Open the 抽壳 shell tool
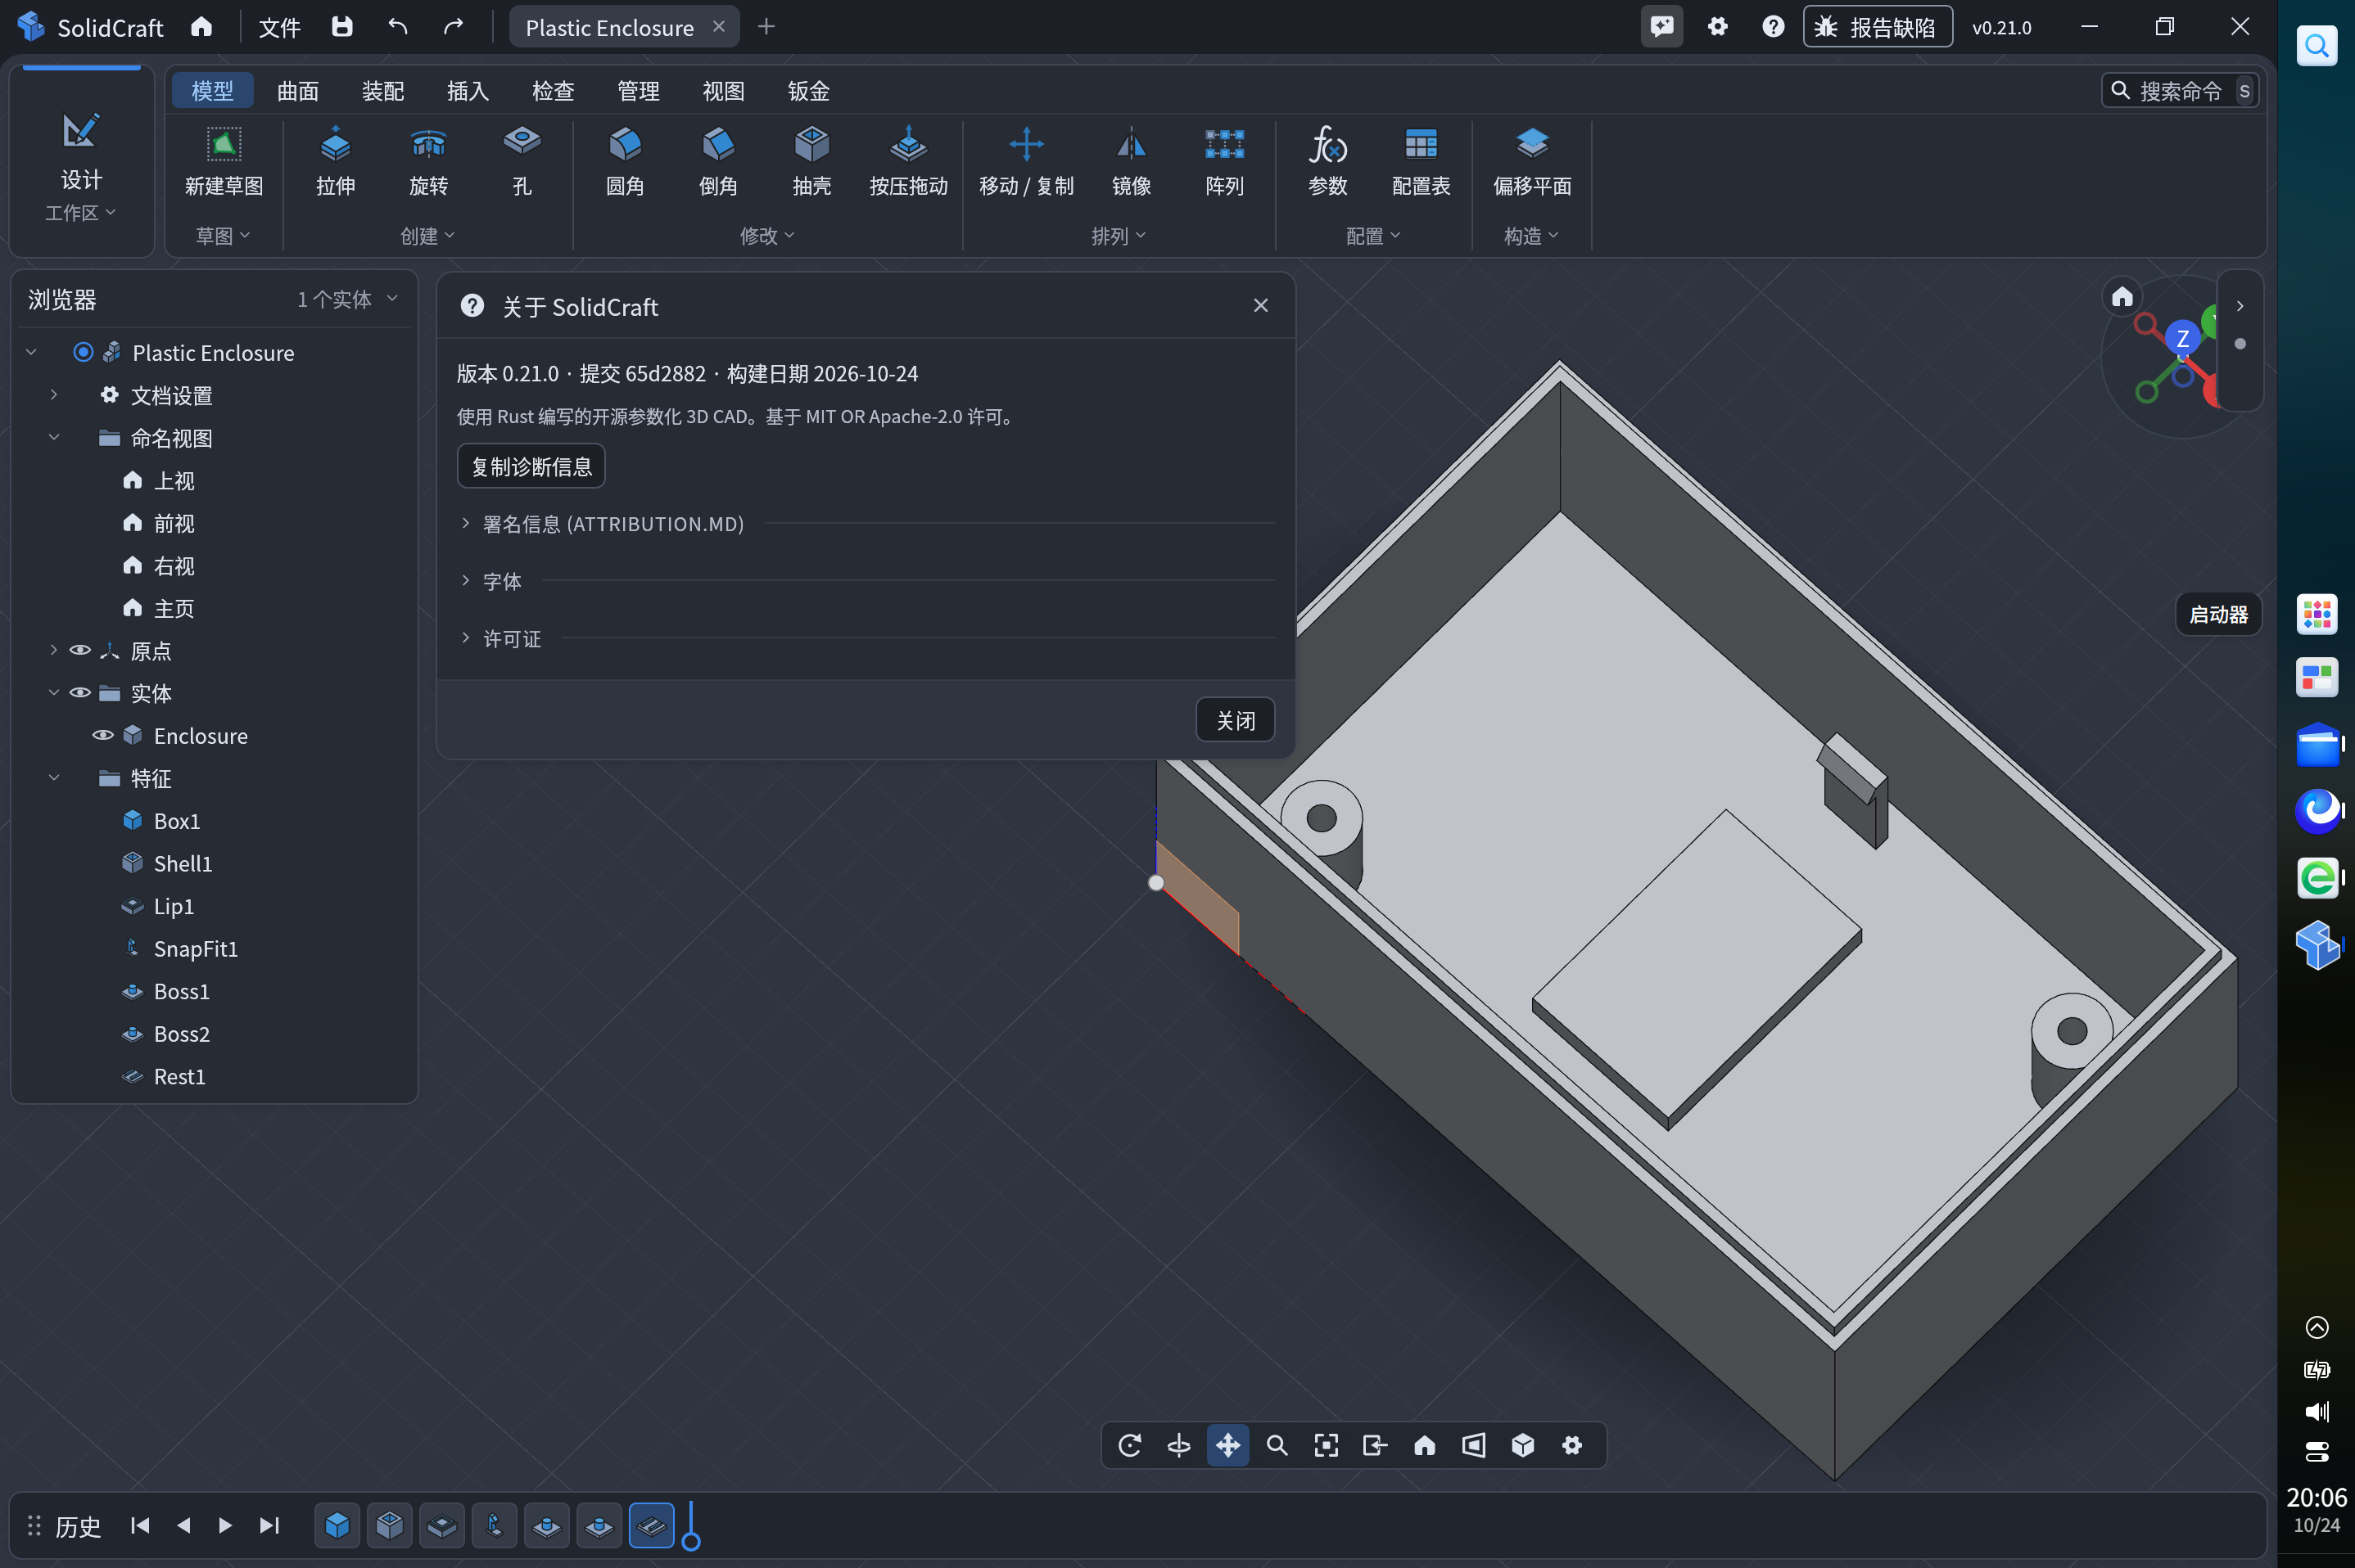This screenshot has width=2355, height=1568. 811,162
